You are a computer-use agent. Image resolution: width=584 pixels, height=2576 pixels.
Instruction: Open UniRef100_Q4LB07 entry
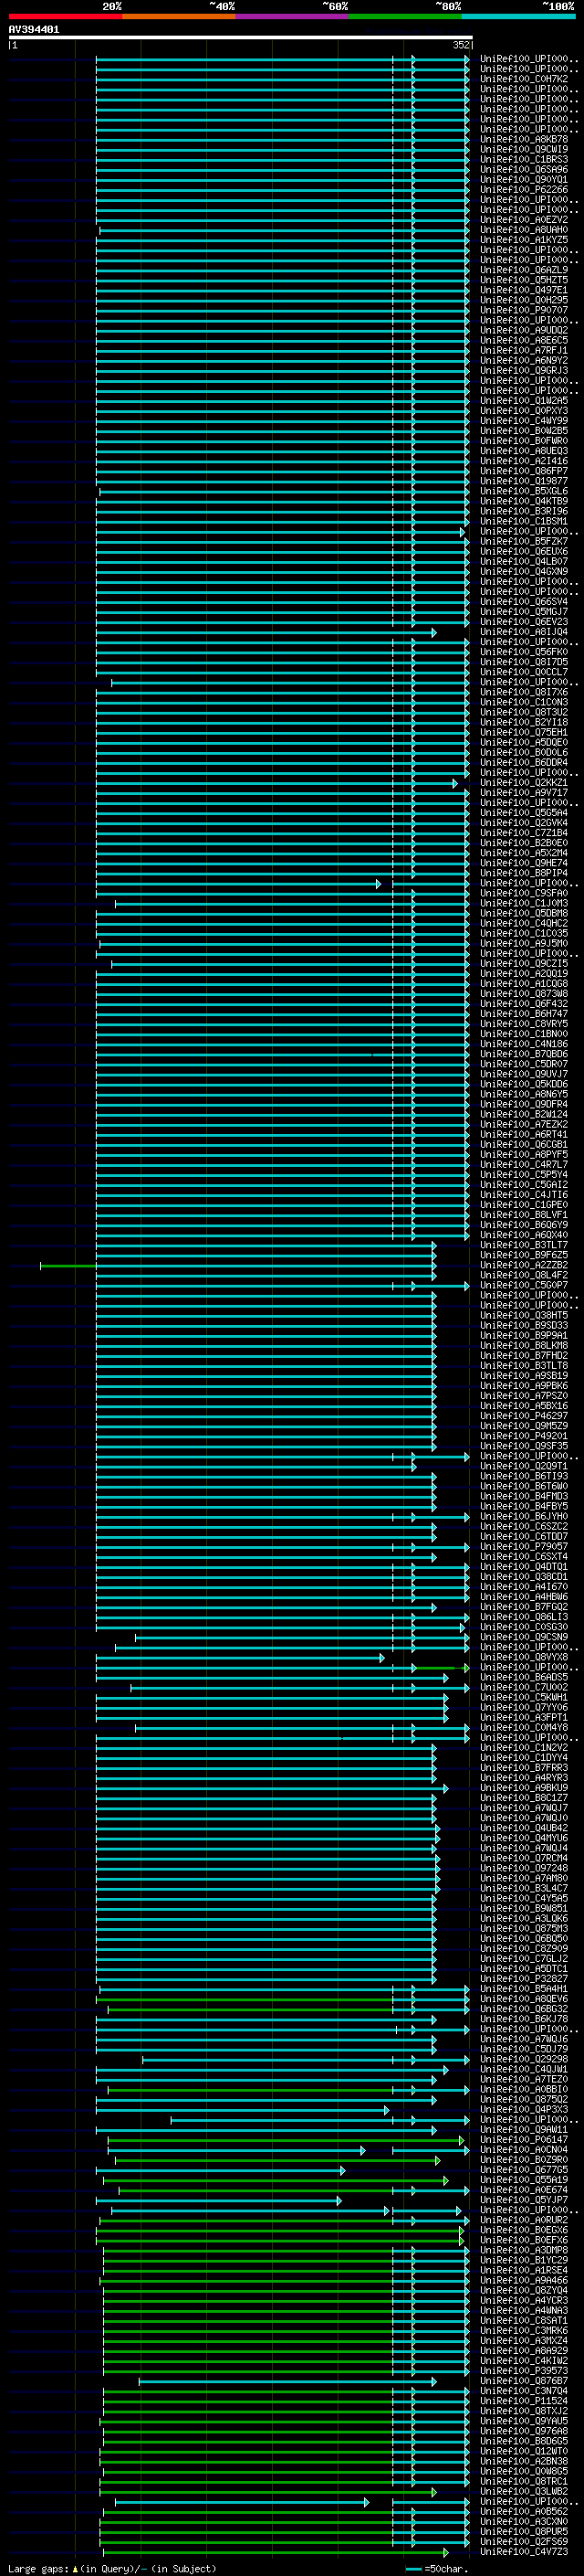click(524, 561)
